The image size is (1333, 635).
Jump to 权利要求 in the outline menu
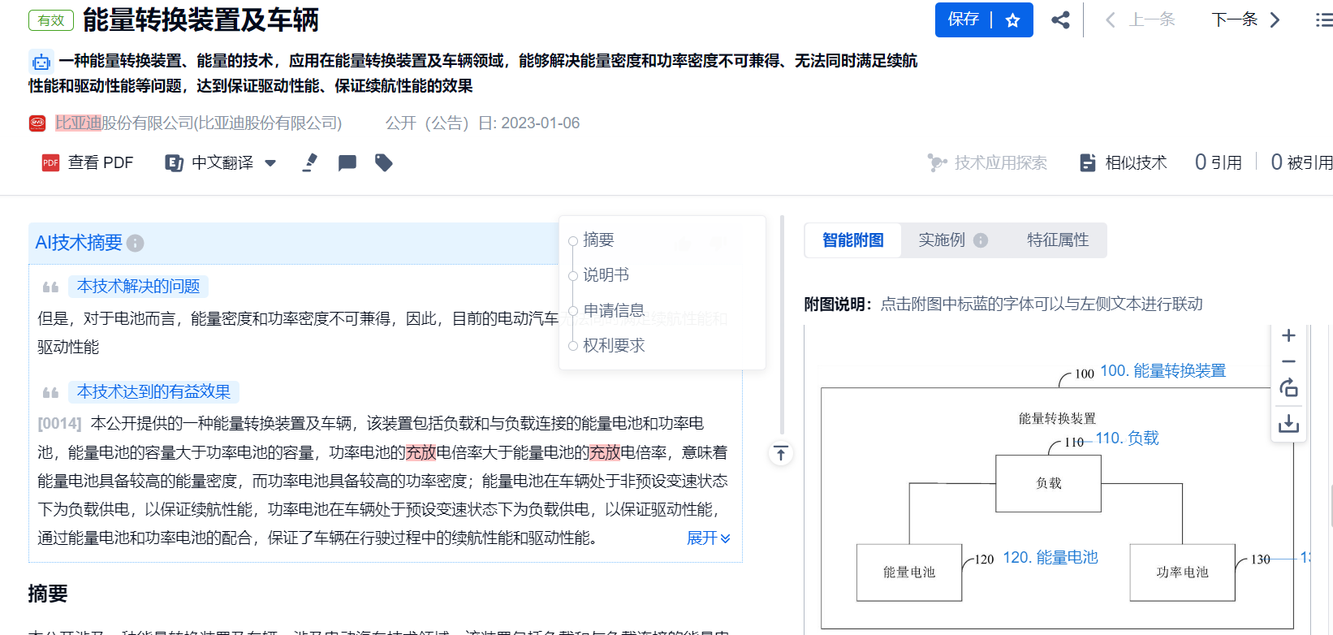(614, 346)
